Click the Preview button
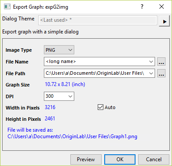This screenshot has width=172, height=166. pos(86,159)
